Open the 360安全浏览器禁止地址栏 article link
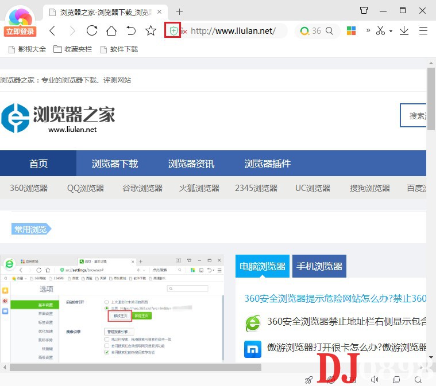This screenshot has width=436, height=386. [347, 322]
